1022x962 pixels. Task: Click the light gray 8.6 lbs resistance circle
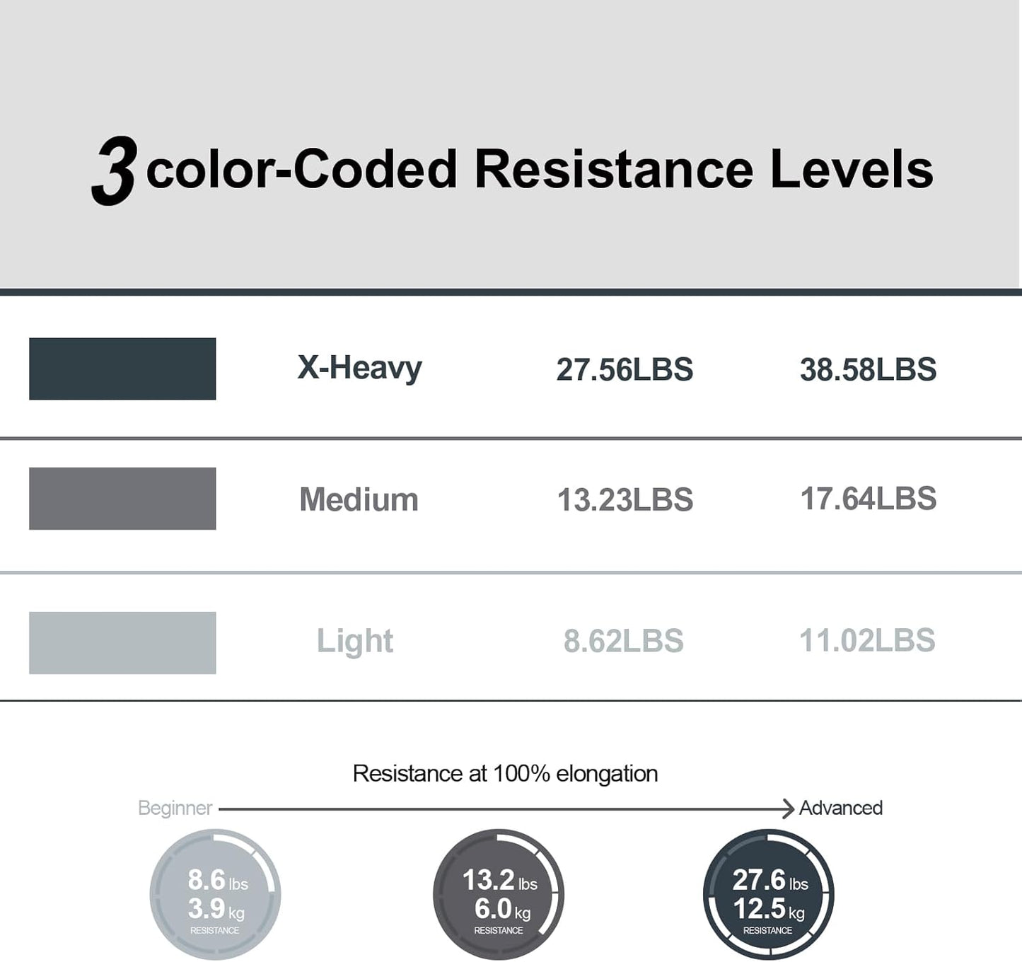pos(215,895)
